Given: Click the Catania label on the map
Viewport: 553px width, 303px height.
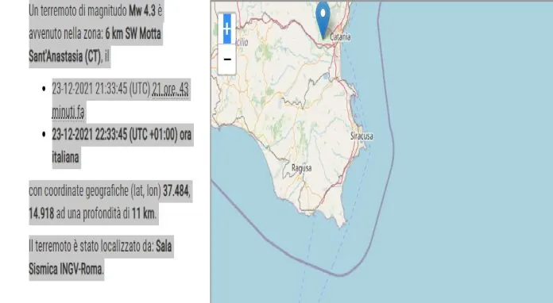Looking at the screenshot, I should point(340,37).
